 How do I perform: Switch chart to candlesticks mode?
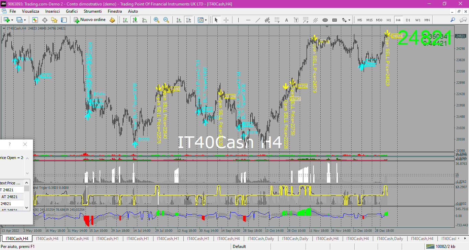click(135, 20)
